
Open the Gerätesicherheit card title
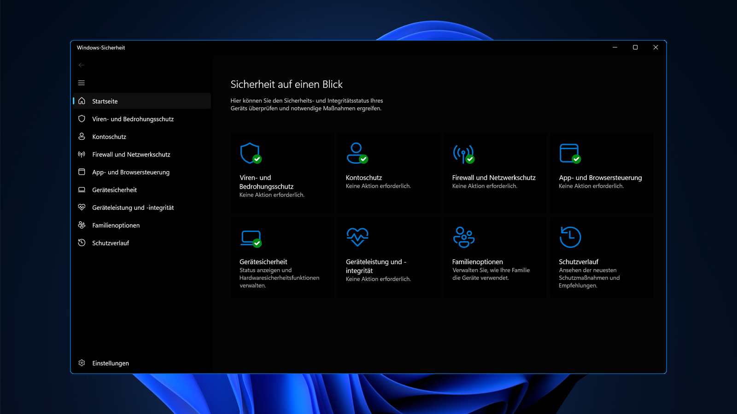pyautogui.click(x=263, y=262)
